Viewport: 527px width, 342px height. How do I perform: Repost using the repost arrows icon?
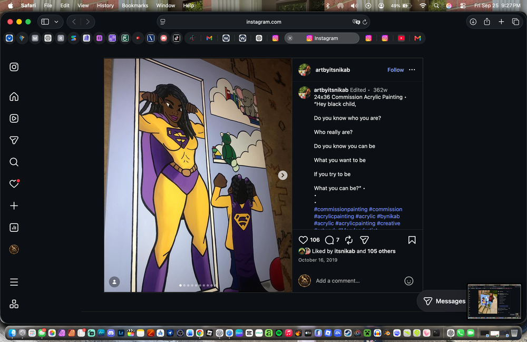(x=349, y=240)
